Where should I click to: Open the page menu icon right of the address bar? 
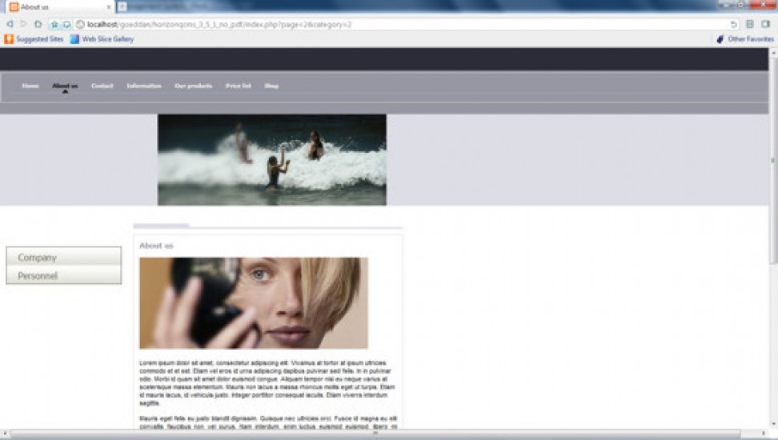[x=750, y=24]
